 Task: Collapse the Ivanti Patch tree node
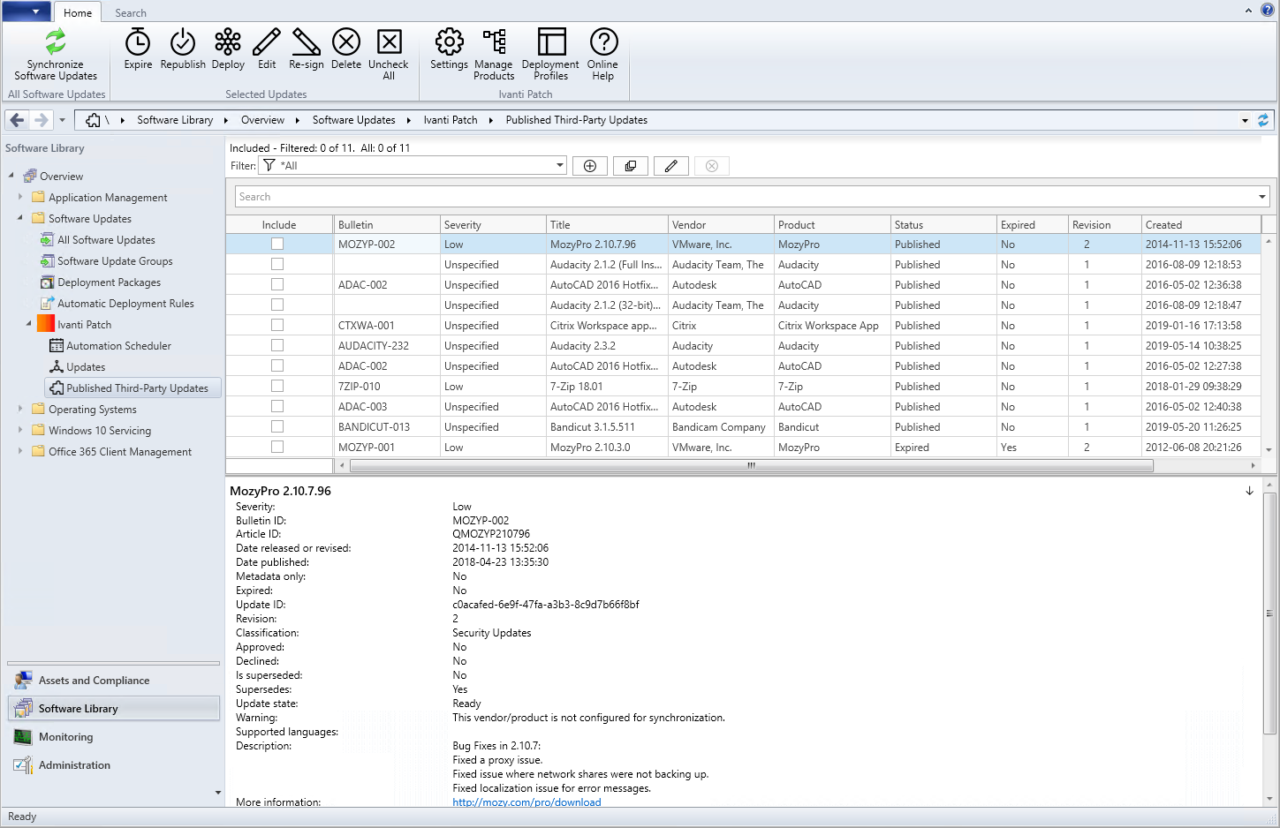tap(28, 324)
